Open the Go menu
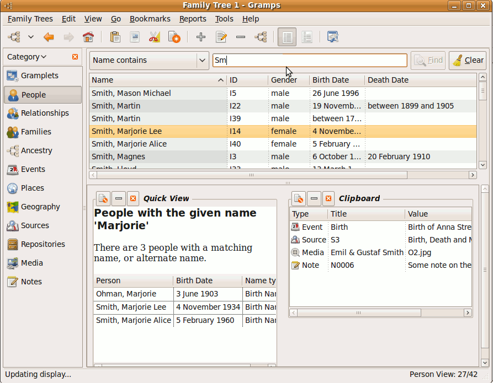The image size is (493, 383). [x=116, y=19]
